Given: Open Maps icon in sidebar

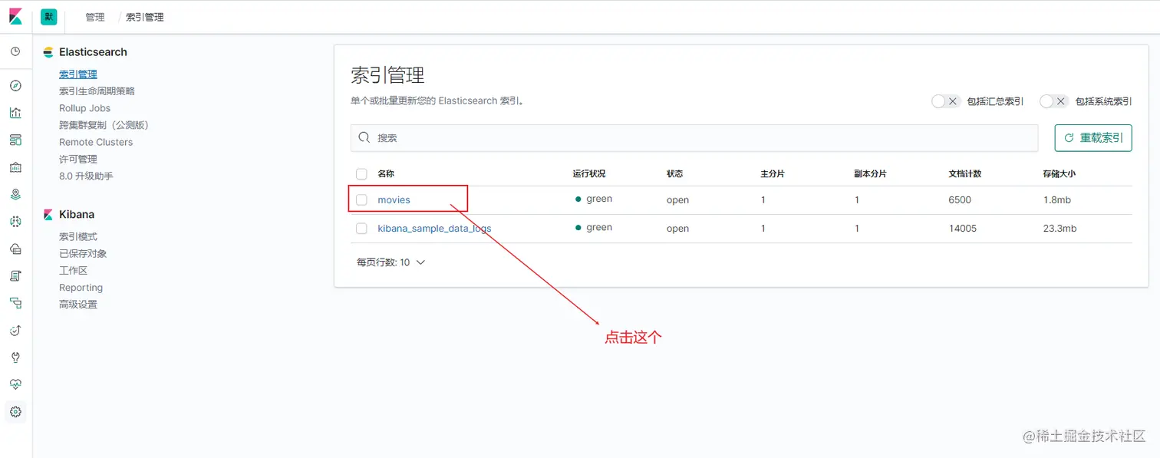Looking at the screenshot, I should coord(15,194).
